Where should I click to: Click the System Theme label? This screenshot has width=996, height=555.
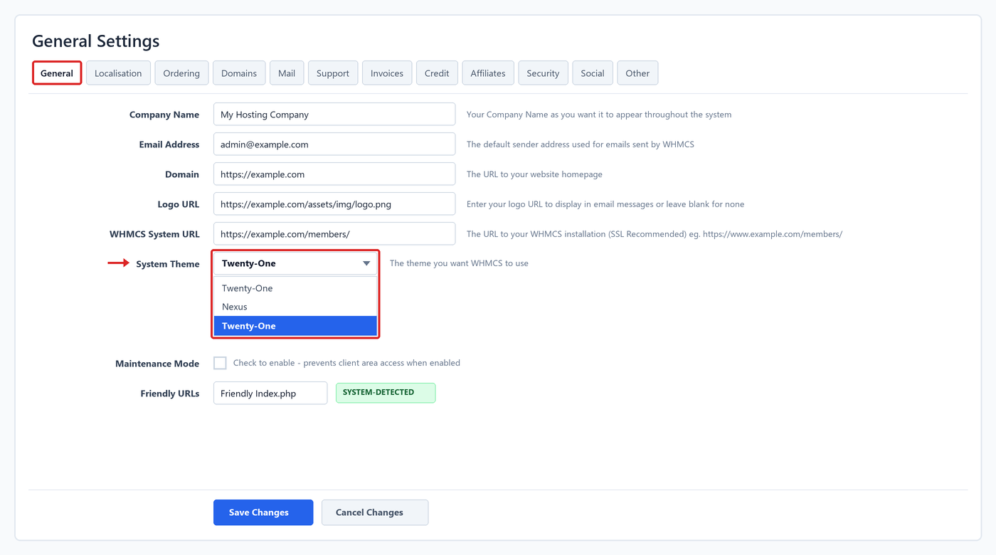(168, 264)
